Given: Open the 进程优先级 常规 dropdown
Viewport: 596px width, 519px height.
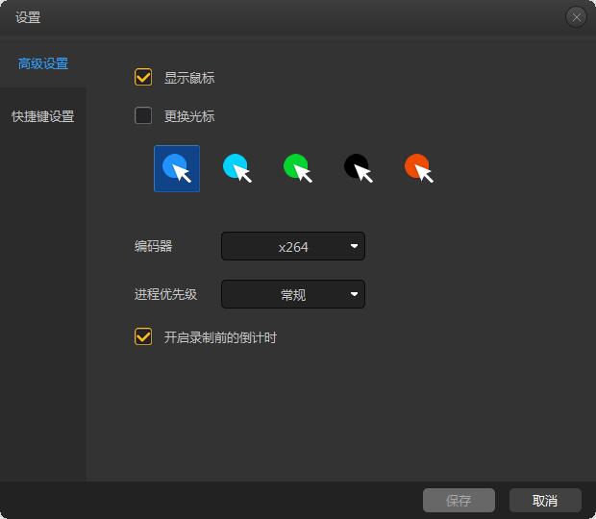Looking at the screenshot, I should [293, 294].
